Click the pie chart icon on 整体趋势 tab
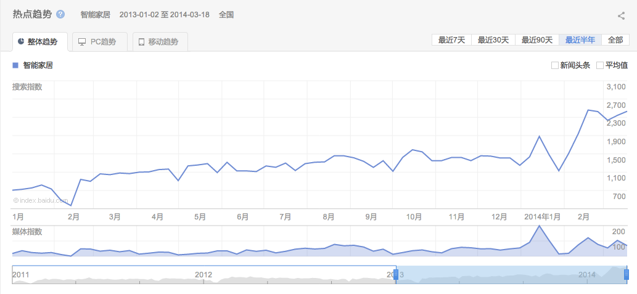Screen dimensions: 637x294 (x=21, y=42)
